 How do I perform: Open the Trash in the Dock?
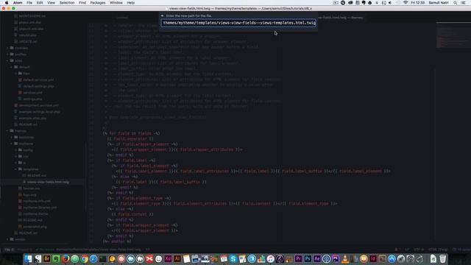[x=443, y=258]
